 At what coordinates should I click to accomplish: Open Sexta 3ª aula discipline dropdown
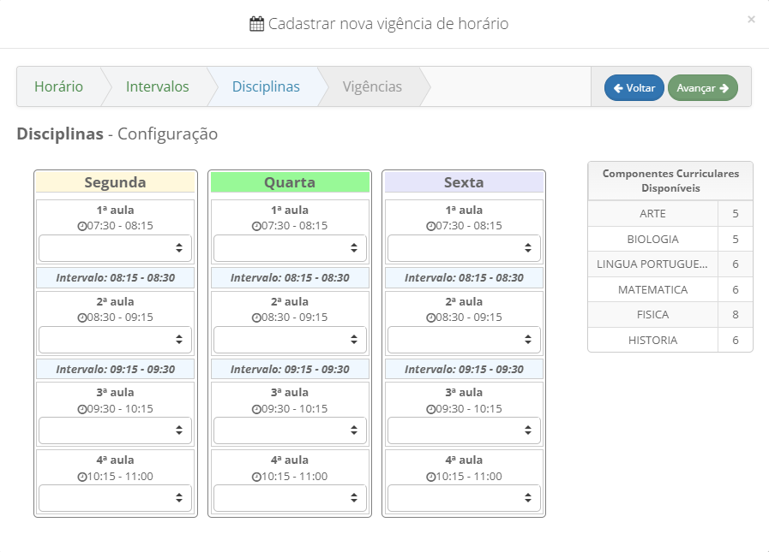464,430
